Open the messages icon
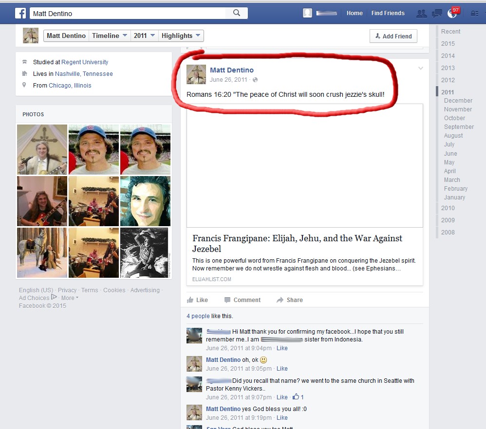Viewport: 486px width, 429px height. tap(437, 13)
